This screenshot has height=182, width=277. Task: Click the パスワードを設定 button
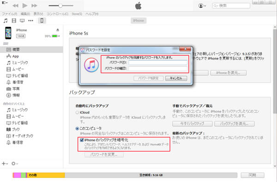(148, 78)
